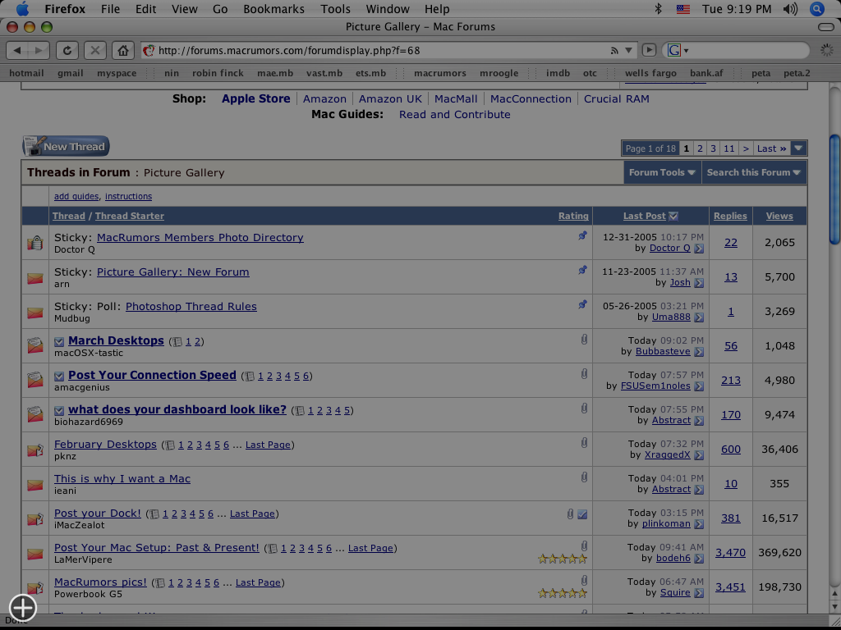841x630 pixels.
Task: Open the Edit menu
Action: click(x=146, y=9)
